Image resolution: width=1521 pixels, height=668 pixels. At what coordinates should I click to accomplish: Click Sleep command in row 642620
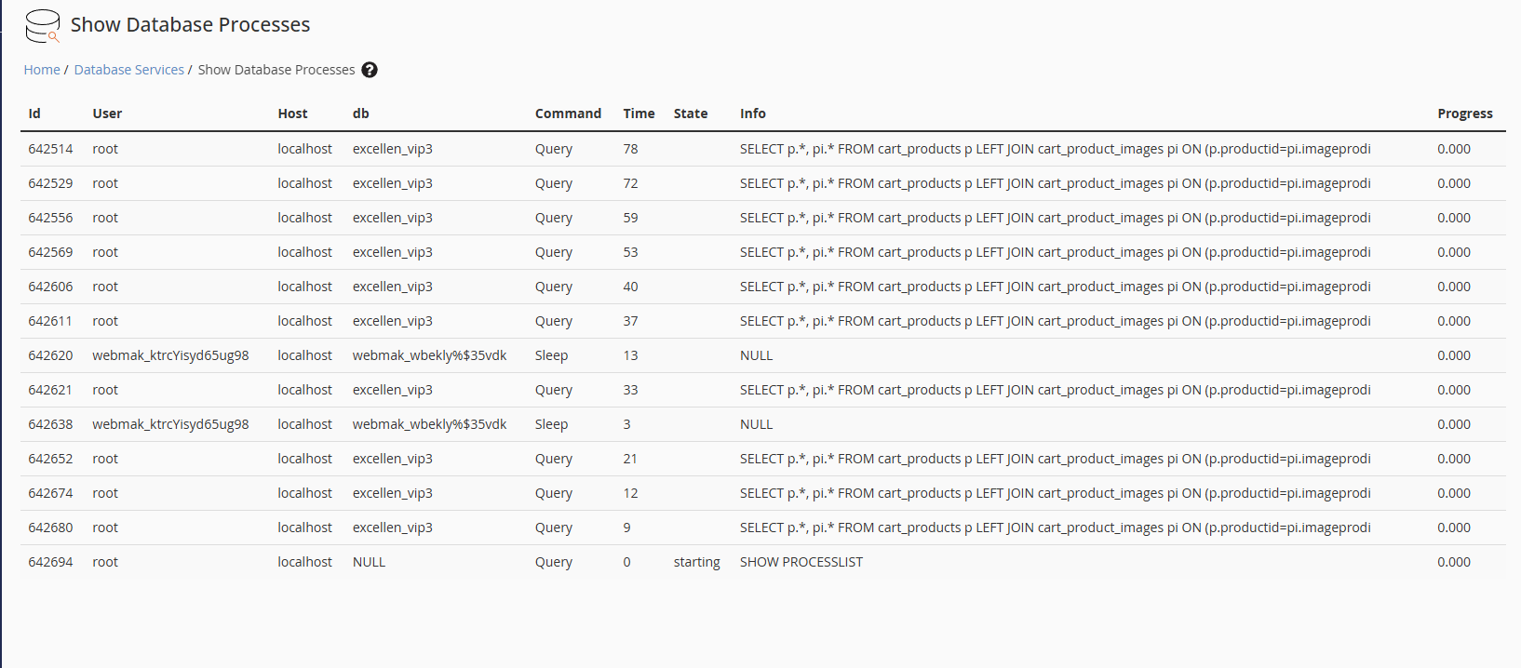click(551, 355)
